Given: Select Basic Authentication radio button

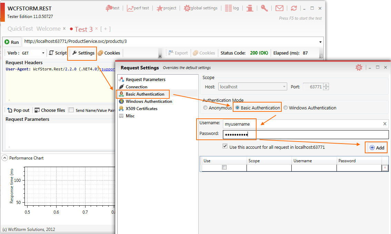Looking at the screenshot, I should click(x=237, y=108).
